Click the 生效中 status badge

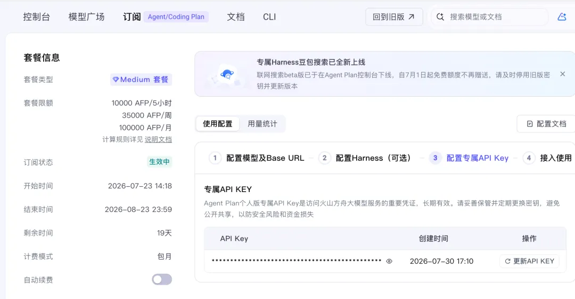[x=159, y=162]
